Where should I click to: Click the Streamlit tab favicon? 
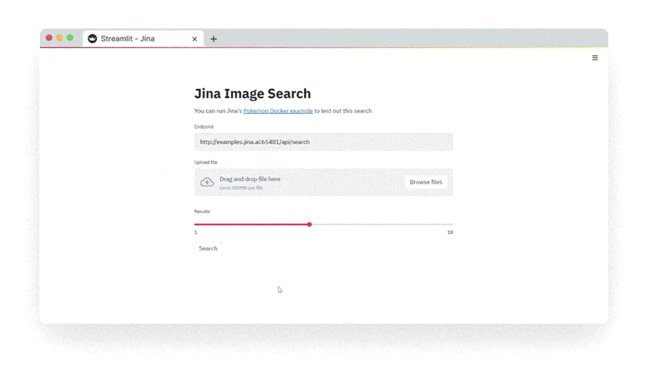click(x=92, y=38)
